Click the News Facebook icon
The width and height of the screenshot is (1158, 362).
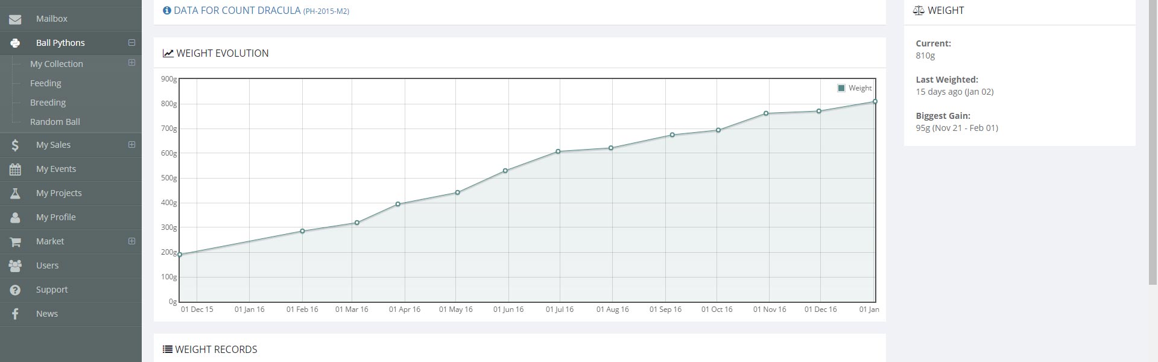(15, 314)
